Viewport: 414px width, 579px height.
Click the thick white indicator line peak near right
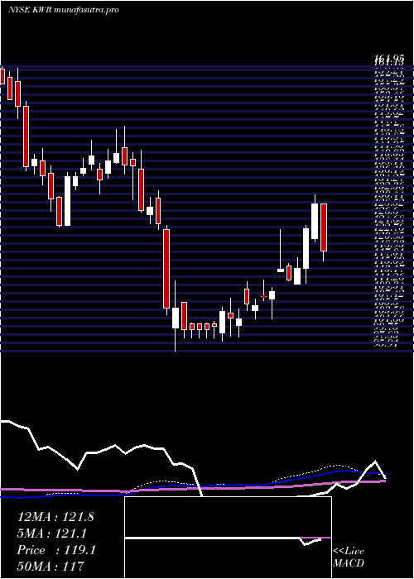coord(375,462)
